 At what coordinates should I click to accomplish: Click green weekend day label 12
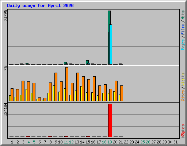(71, 142)
